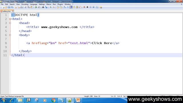Click the Start Recording macro icon
This screenshot has width=183, height=103.
(84, 7)
